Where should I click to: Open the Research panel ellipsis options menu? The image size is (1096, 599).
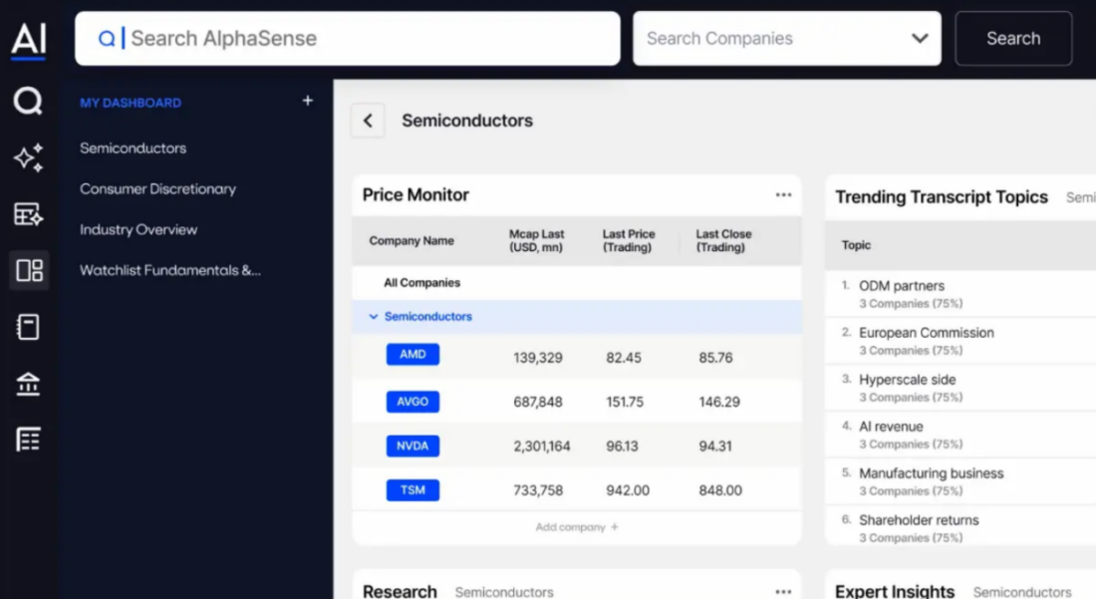tap(784, 590)
